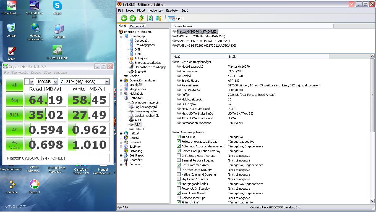This screenshot has height=212, width=376.
Task: Click the green Back arrow in EVEREST toolbar
Action: click(x=124, y=18)
